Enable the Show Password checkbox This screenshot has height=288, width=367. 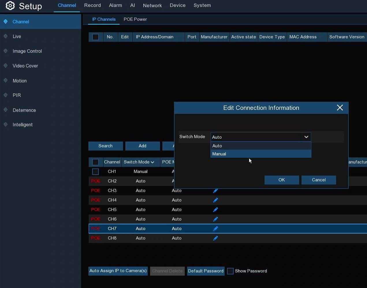(x=230, y=271)
